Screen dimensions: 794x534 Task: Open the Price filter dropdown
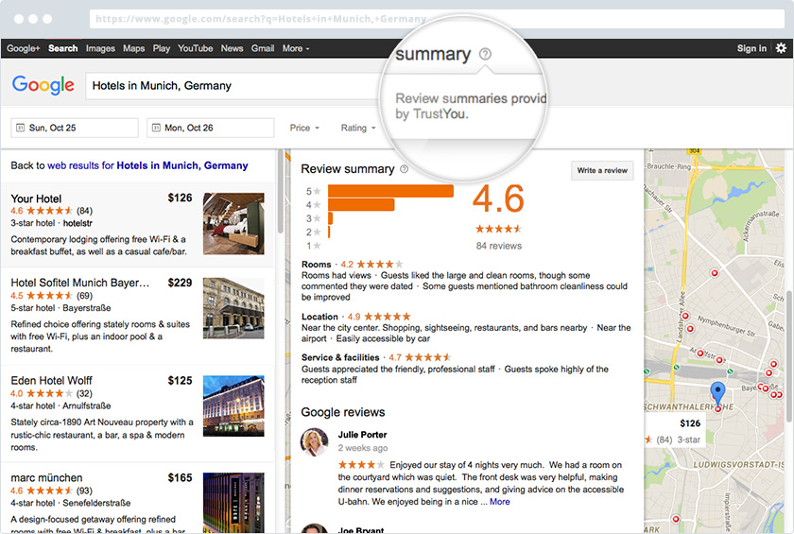pyautogui.click(x=304, y=128)
